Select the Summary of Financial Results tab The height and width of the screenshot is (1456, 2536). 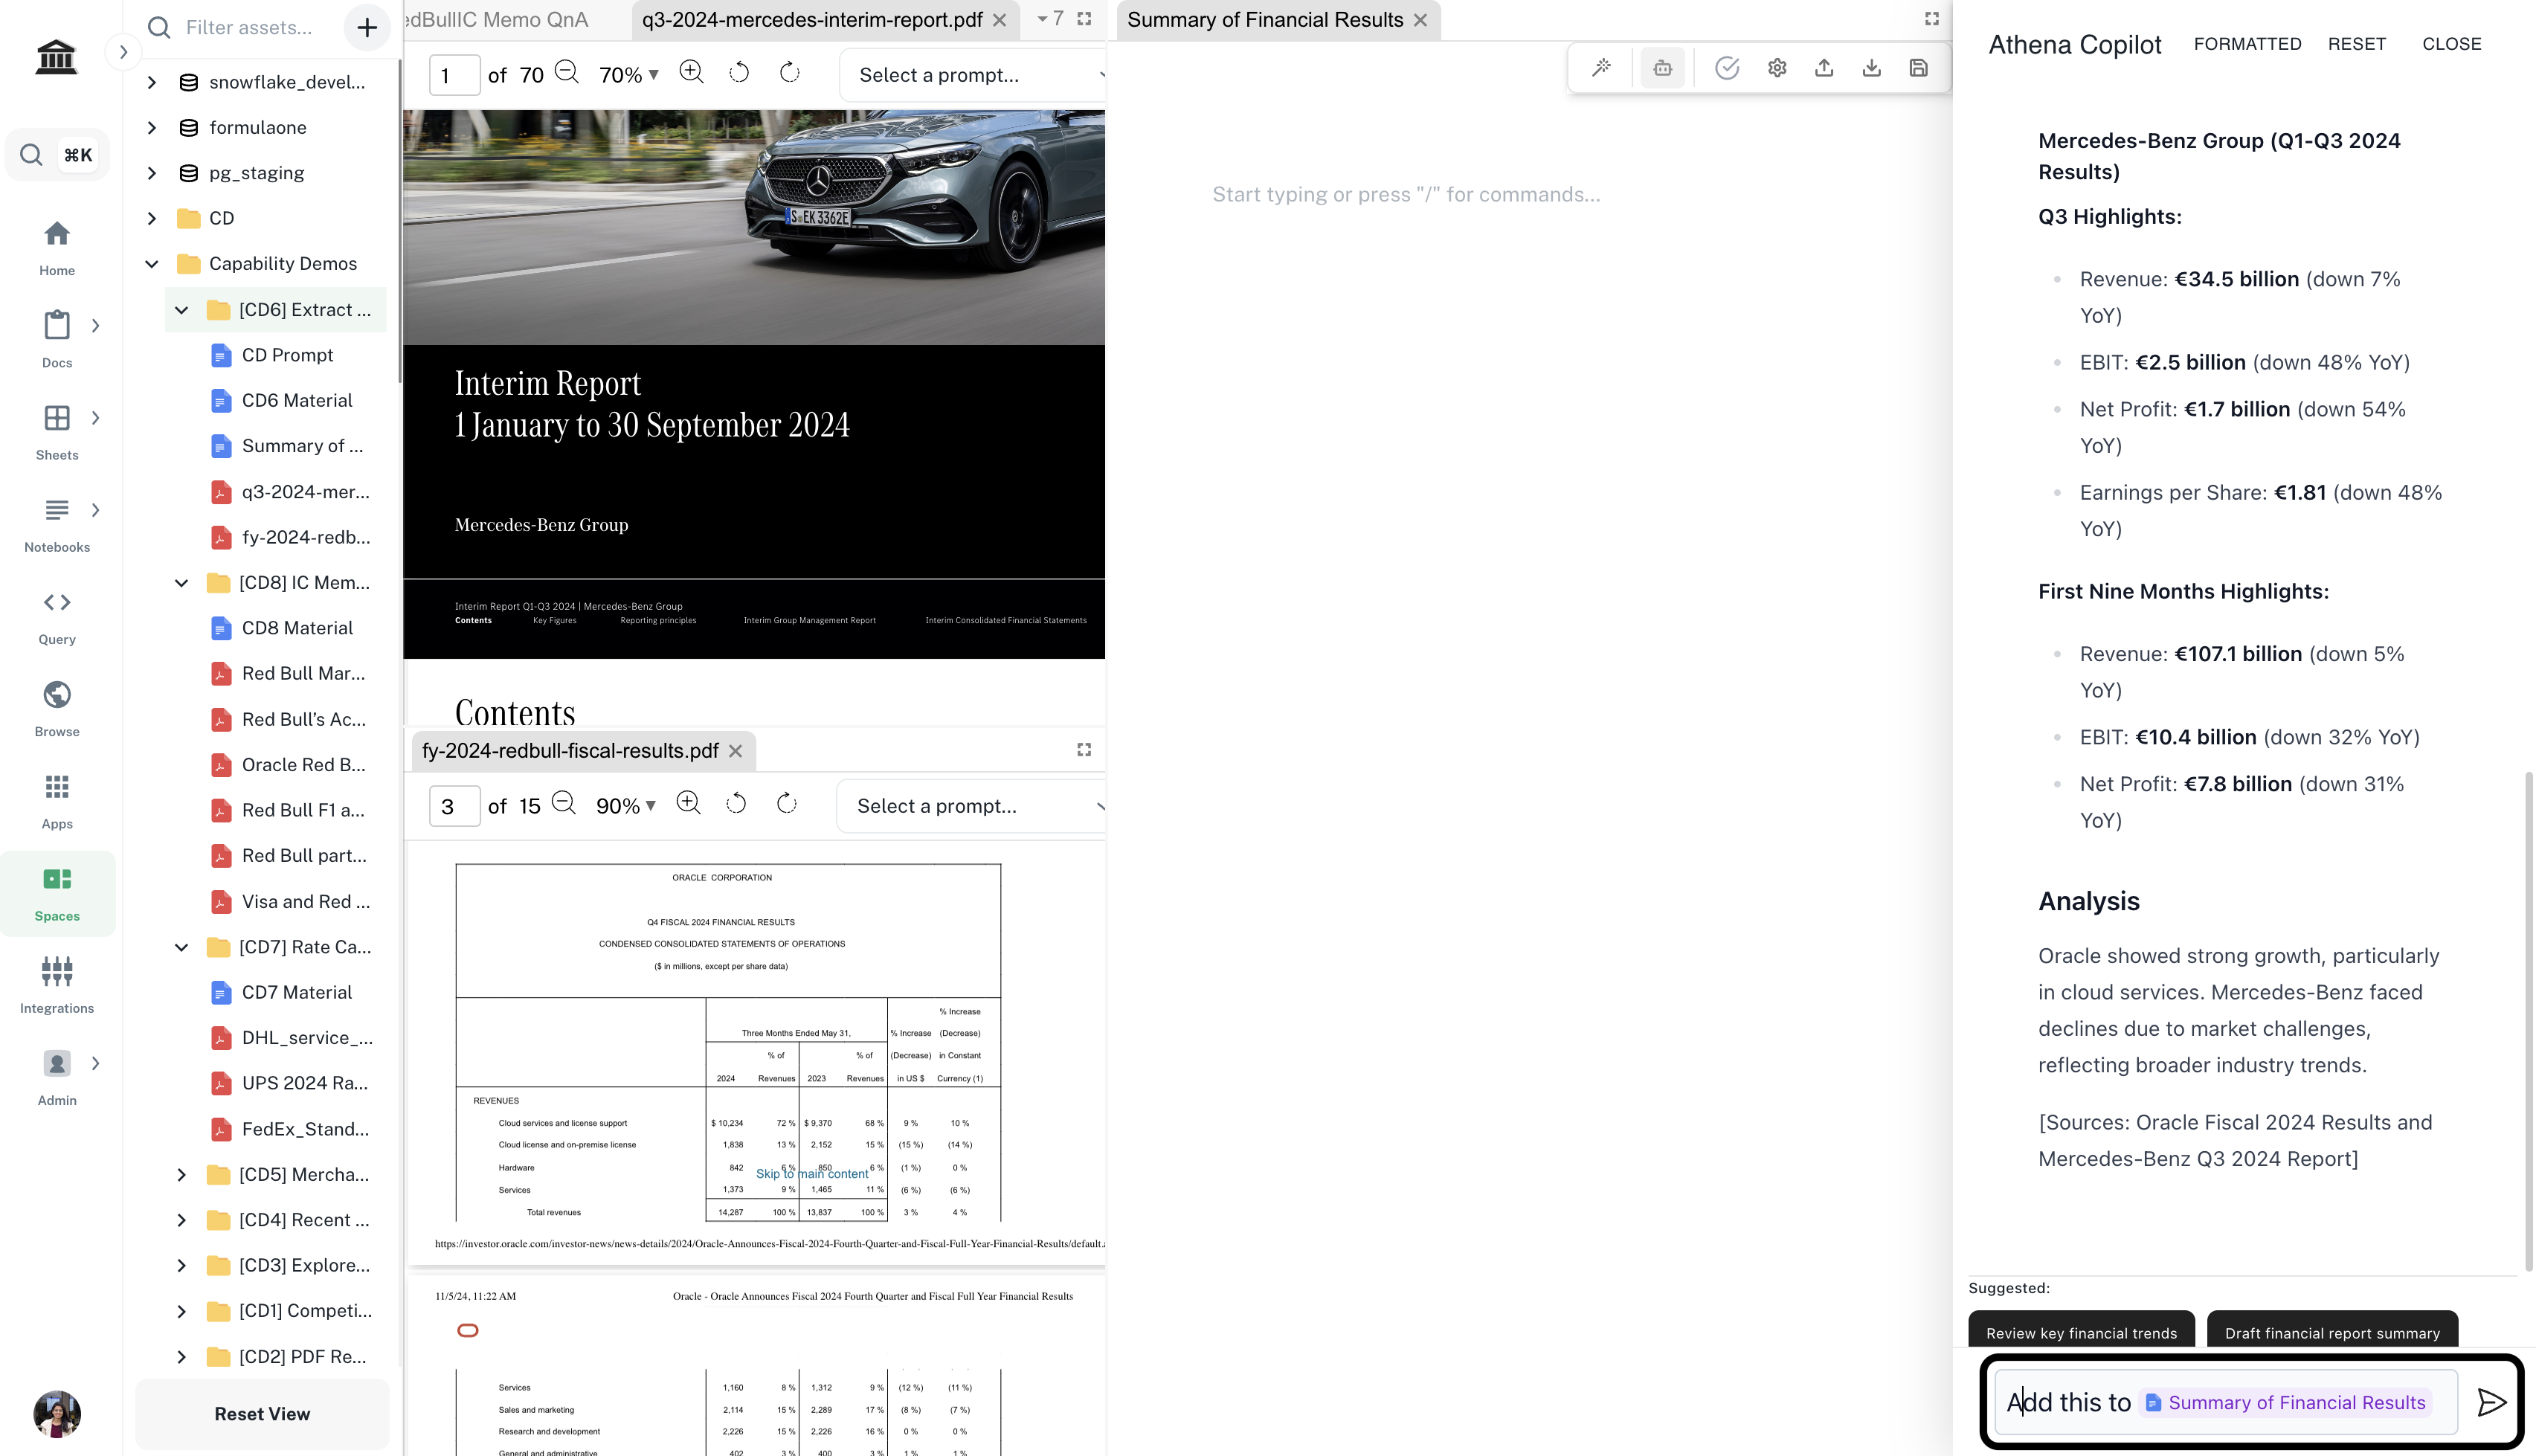pyautogui.click(x=1265, y=20)
